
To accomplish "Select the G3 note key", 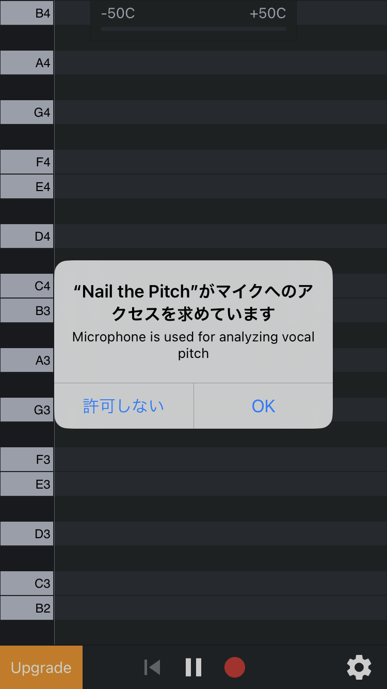I will pyautogui.click(x=27, y=410).
